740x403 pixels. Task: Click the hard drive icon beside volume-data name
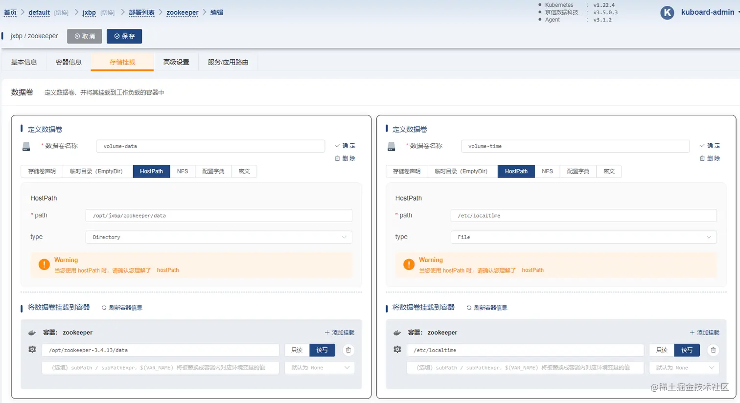click(x=26, y=146)
